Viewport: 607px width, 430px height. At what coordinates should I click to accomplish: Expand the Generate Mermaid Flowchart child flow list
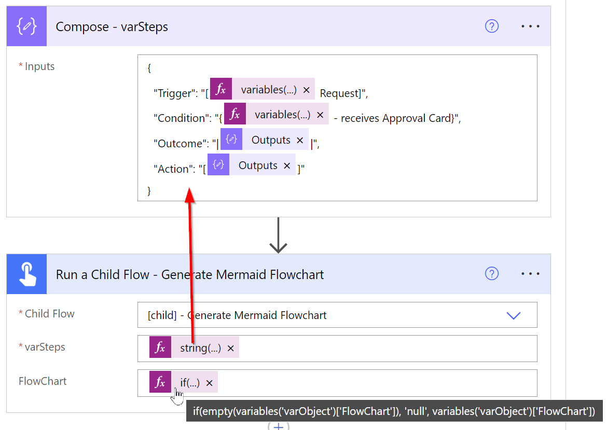pos(514,315)
